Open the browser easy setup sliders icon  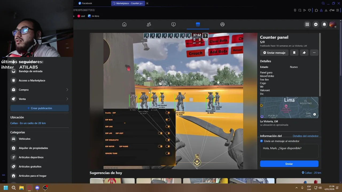pos(337,10)
